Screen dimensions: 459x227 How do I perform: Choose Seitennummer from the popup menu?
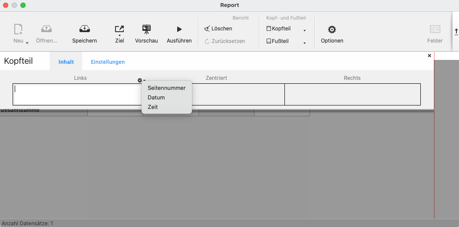click(x=166, y=88)
